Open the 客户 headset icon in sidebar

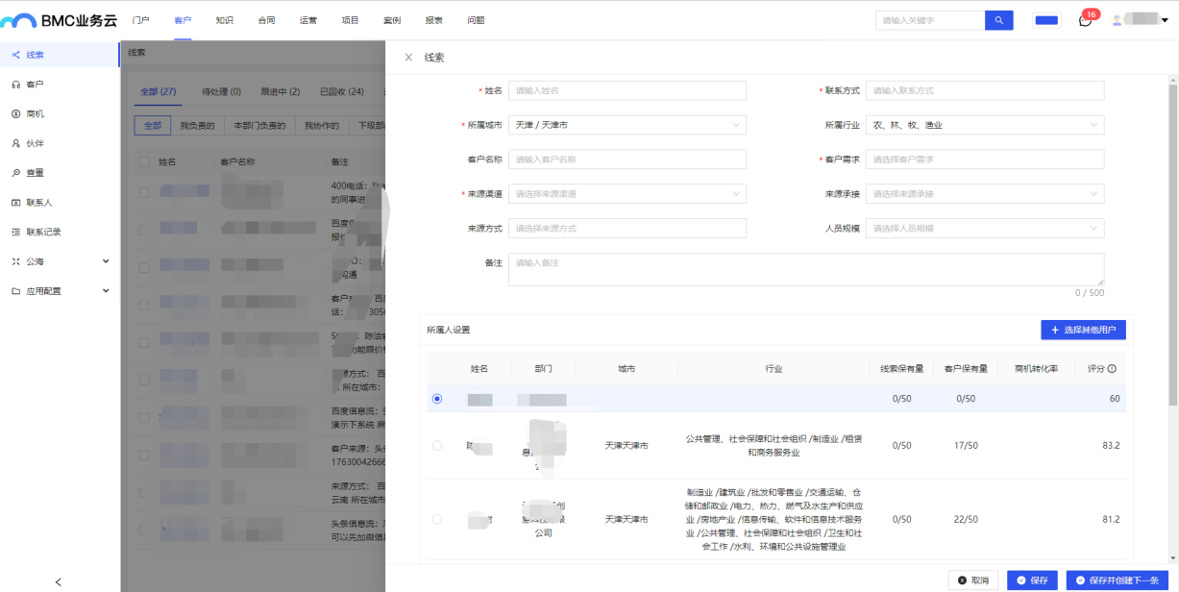pos(16,85)
